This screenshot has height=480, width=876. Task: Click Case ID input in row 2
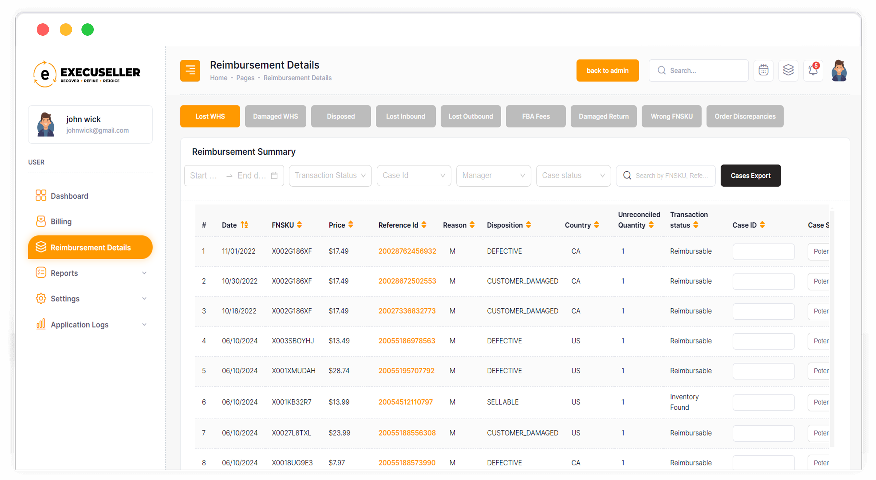763,281
